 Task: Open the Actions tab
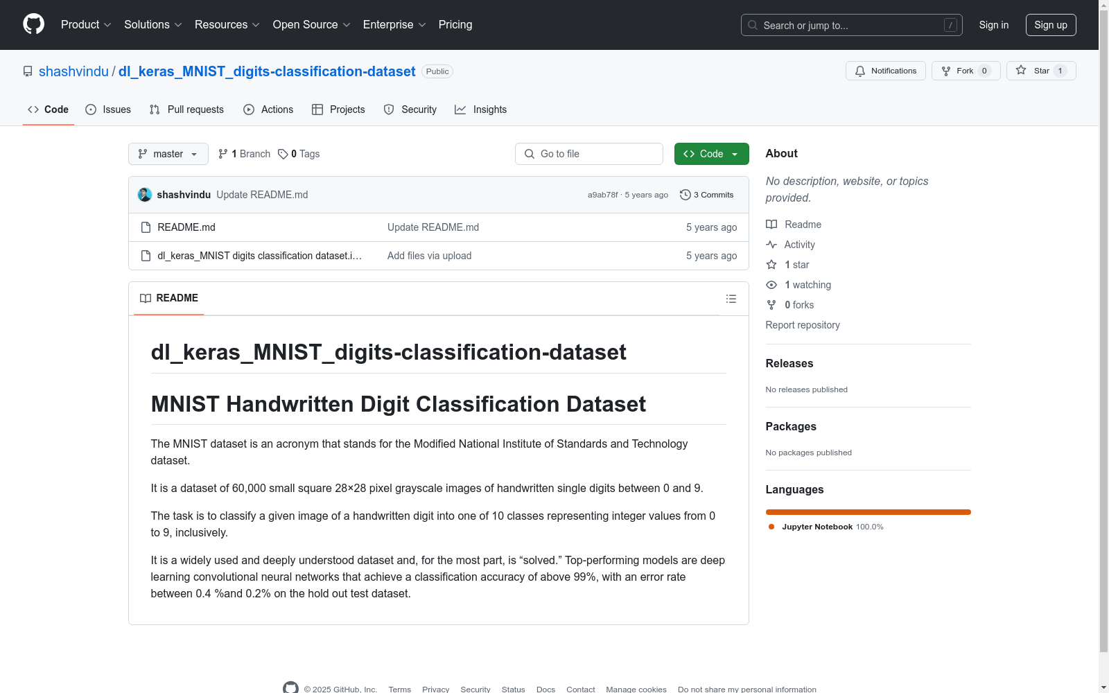pos(268,109)
